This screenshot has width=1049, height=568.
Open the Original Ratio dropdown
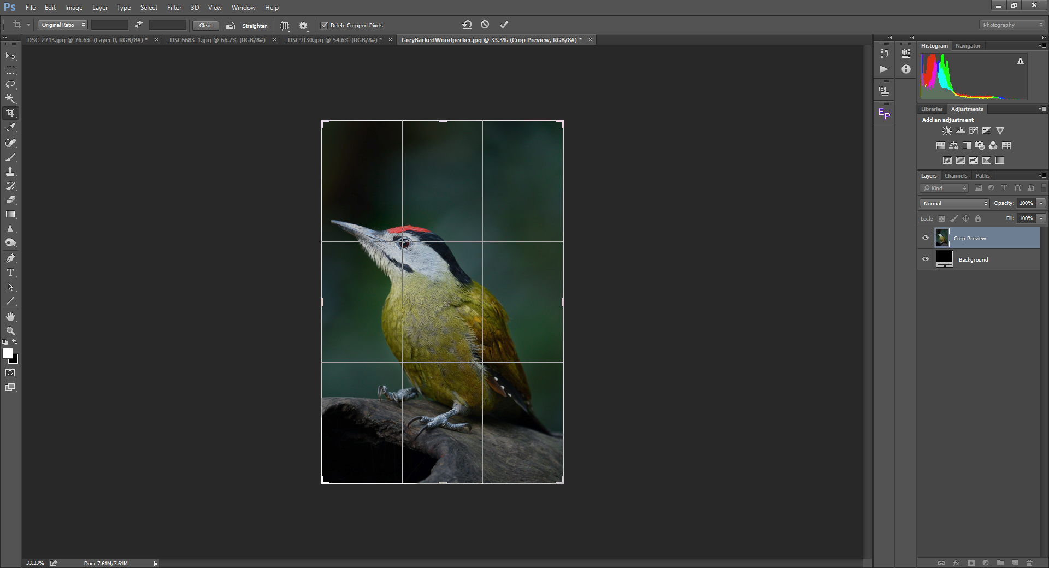point(63,25)
